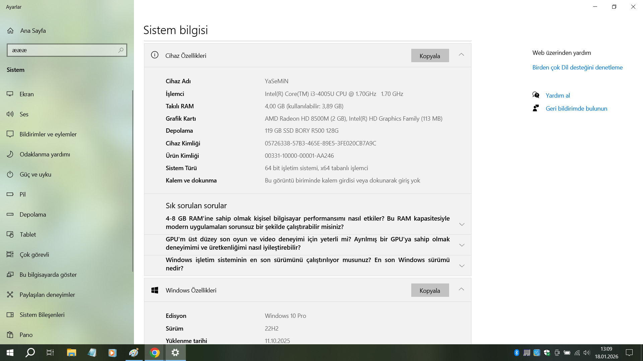Open the Windows Start menu

(x=10, y=353)
